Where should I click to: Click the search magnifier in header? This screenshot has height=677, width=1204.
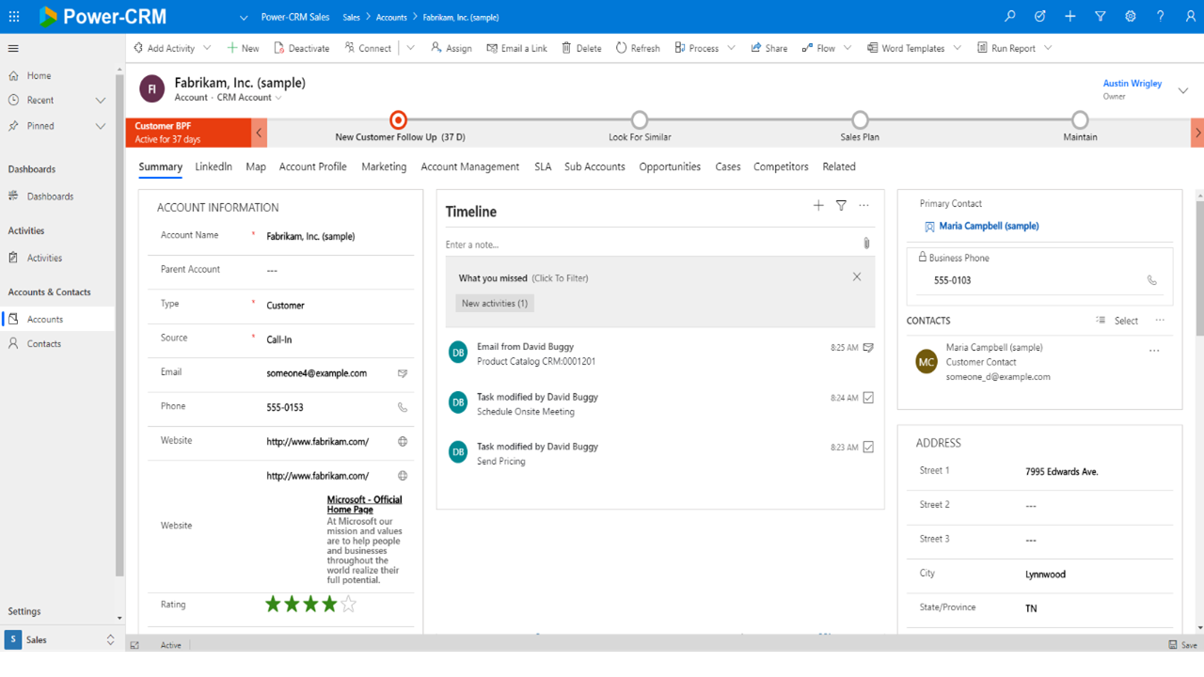click(x=1010, y=16)
